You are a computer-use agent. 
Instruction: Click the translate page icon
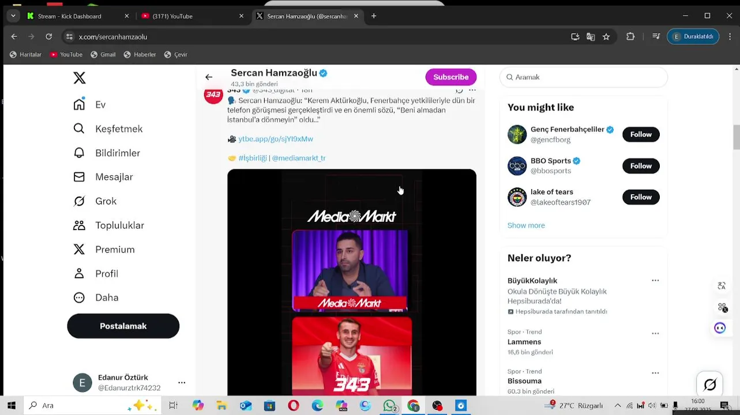tap(591, 37)
